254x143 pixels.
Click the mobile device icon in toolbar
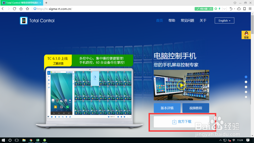244,9
